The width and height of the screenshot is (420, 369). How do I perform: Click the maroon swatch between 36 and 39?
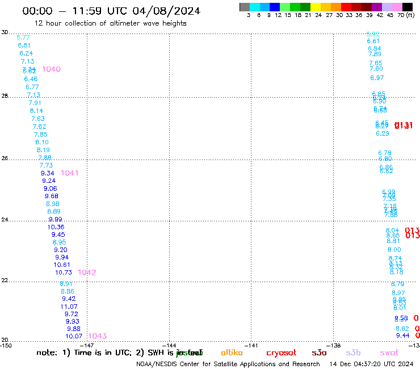coord(367,7)
